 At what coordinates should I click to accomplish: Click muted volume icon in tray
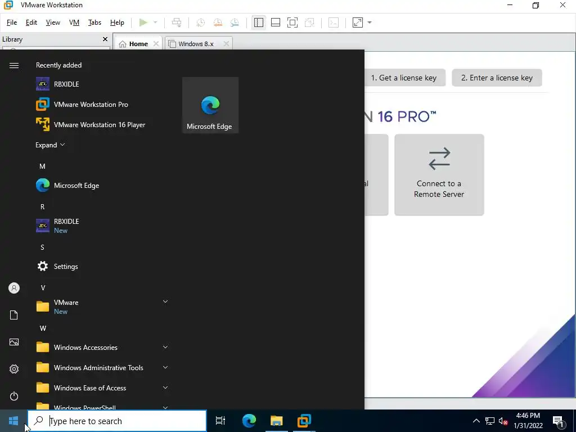click(503, 421)
